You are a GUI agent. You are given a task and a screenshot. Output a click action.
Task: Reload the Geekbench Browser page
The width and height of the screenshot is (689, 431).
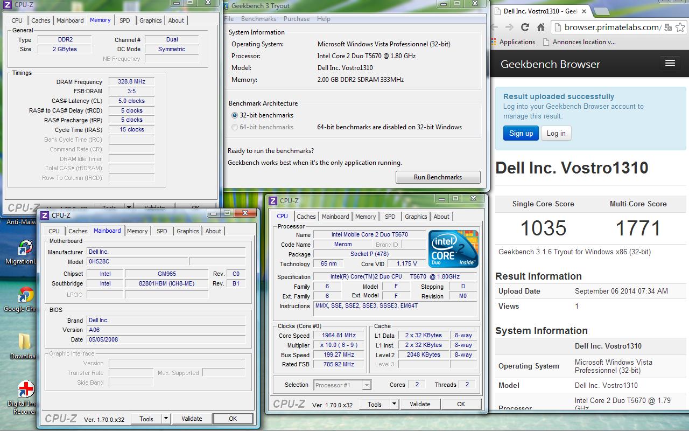point(525,27)
